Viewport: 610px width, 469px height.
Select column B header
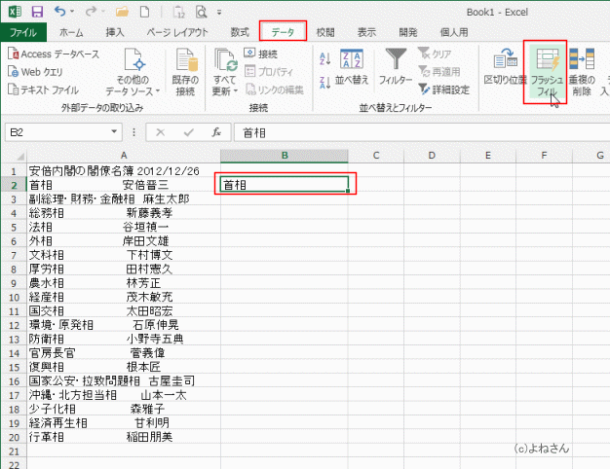coord(285,156)
